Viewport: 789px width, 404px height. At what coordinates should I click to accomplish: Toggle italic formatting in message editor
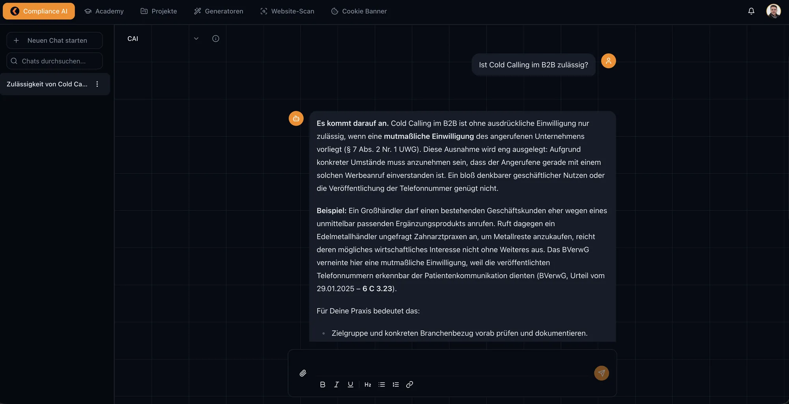tap(336, 384)
